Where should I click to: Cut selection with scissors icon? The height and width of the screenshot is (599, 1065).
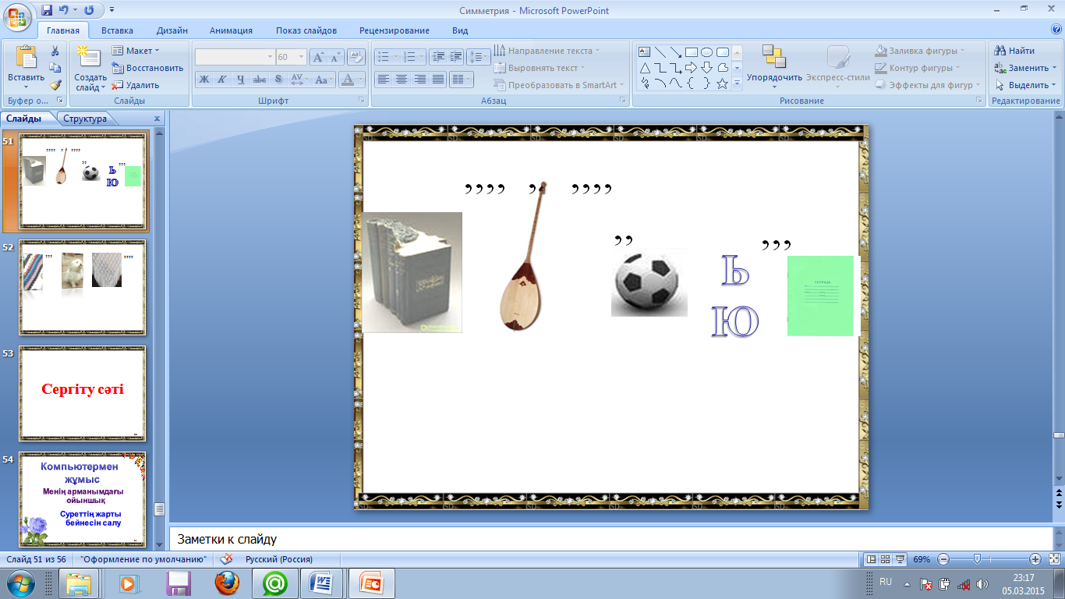[x=55, y=51]
